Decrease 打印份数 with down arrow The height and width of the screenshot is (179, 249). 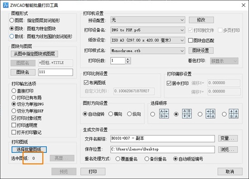pos(128,62)
